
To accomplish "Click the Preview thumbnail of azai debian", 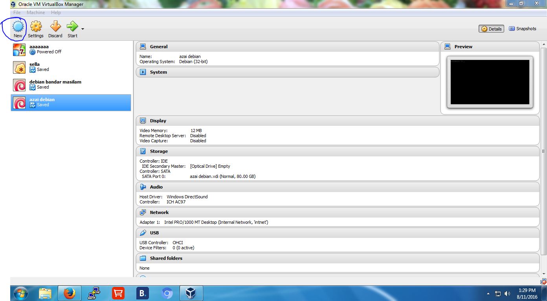I will click(490, 81).
